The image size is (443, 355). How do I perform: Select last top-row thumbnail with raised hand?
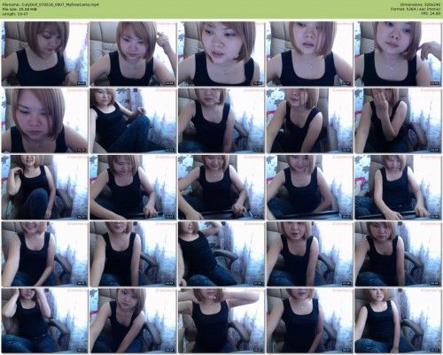click(x=398, y=54)
